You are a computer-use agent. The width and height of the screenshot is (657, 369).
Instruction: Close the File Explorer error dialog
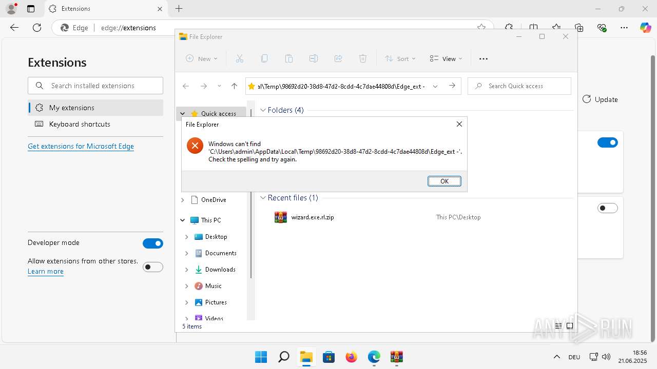459,124
